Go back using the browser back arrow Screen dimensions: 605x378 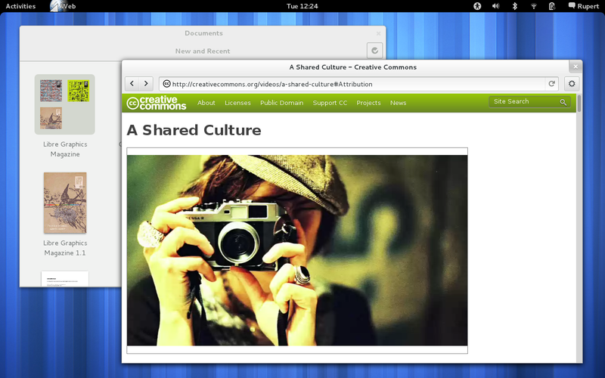tap(132, 84)
